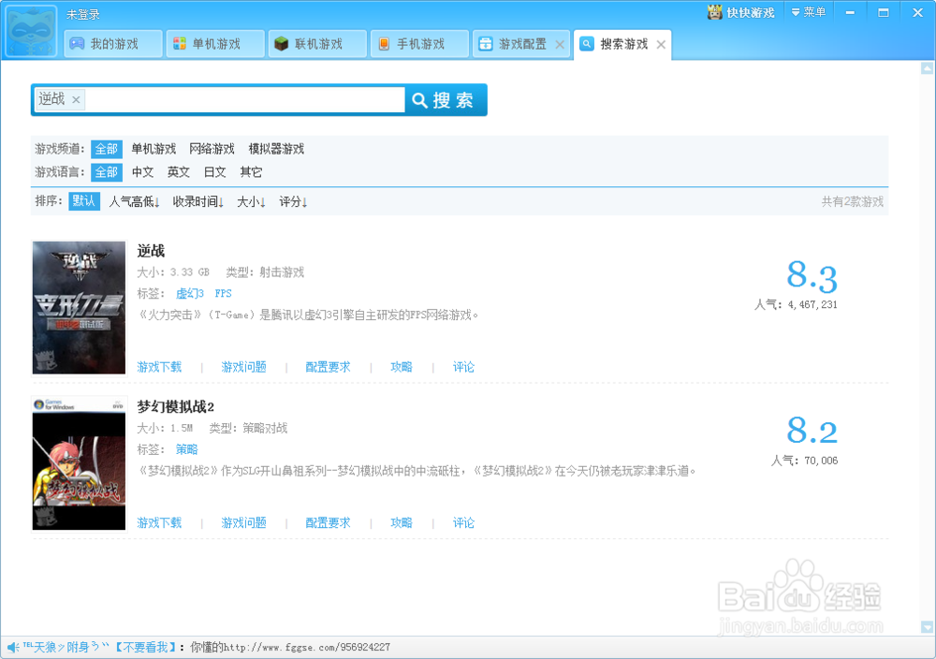The height and width of the screenshot is (659, 936).
Task: Click the mascot logo in top-left corner
Action: [30, 30]
